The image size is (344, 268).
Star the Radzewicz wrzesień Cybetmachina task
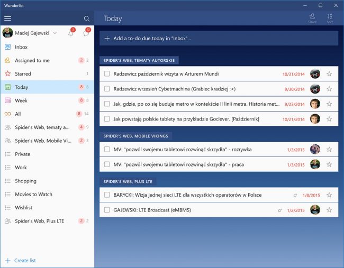click(329, 89)
